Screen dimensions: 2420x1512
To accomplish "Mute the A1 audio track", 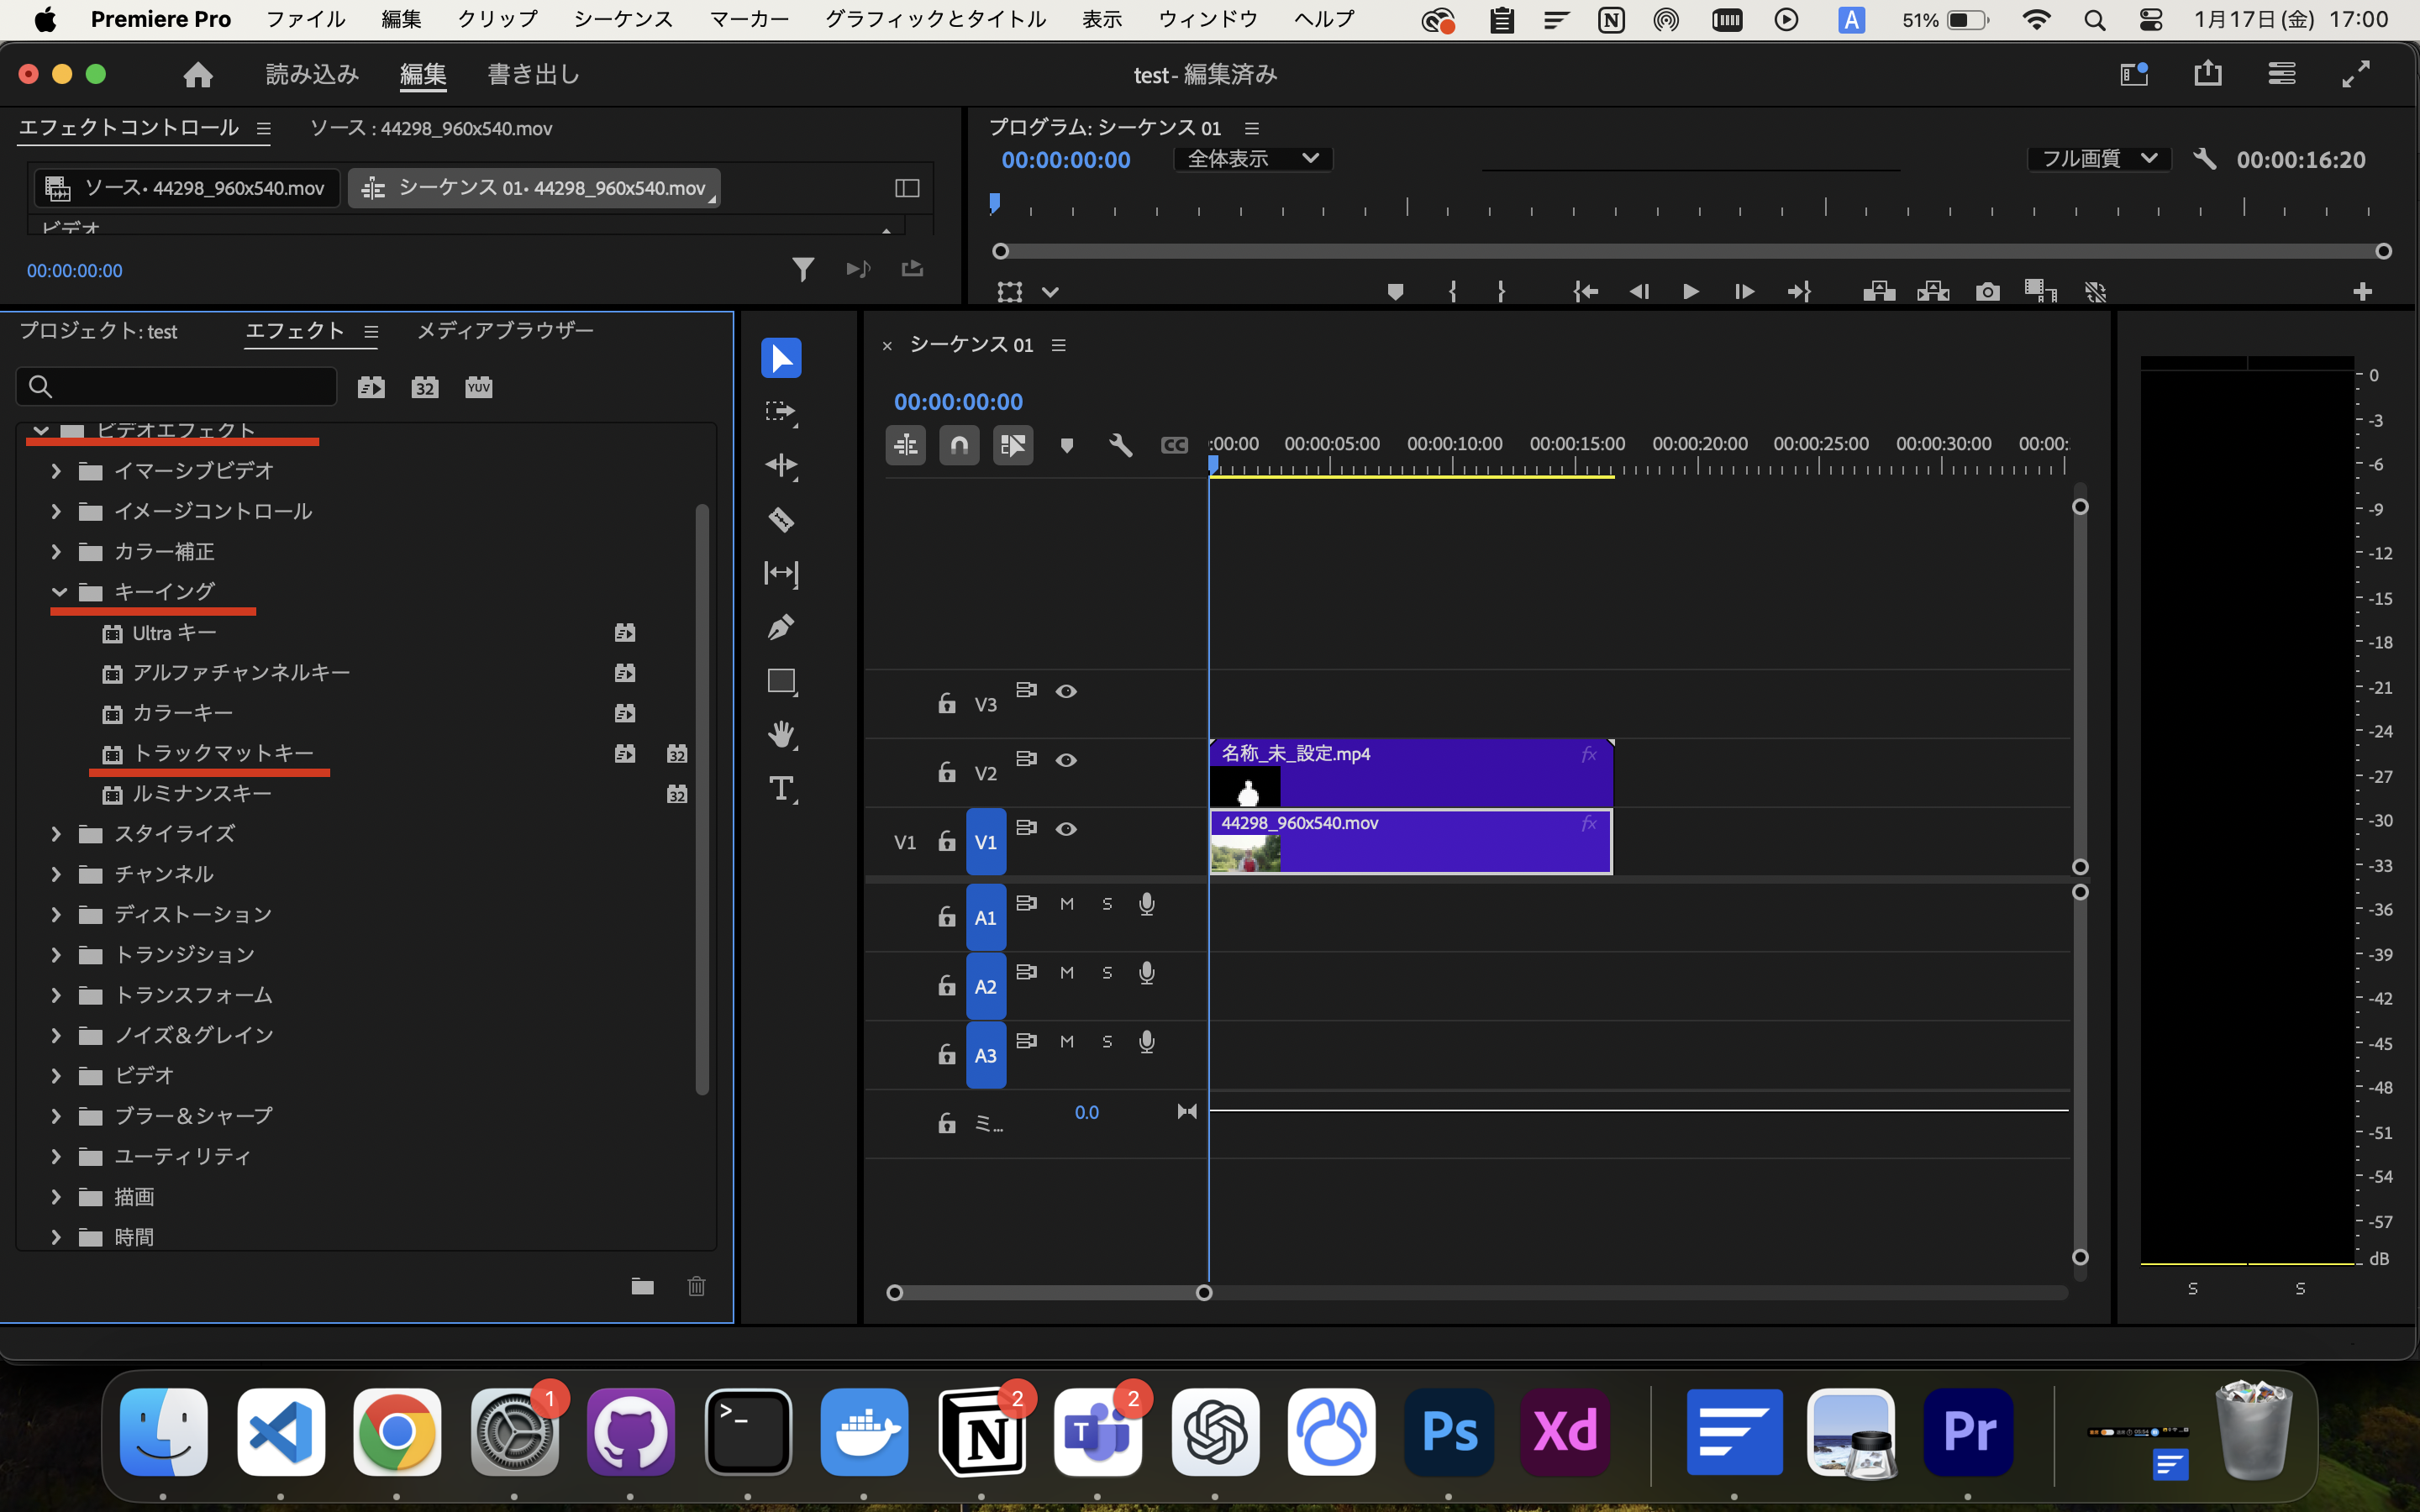I will (1067, 904).
